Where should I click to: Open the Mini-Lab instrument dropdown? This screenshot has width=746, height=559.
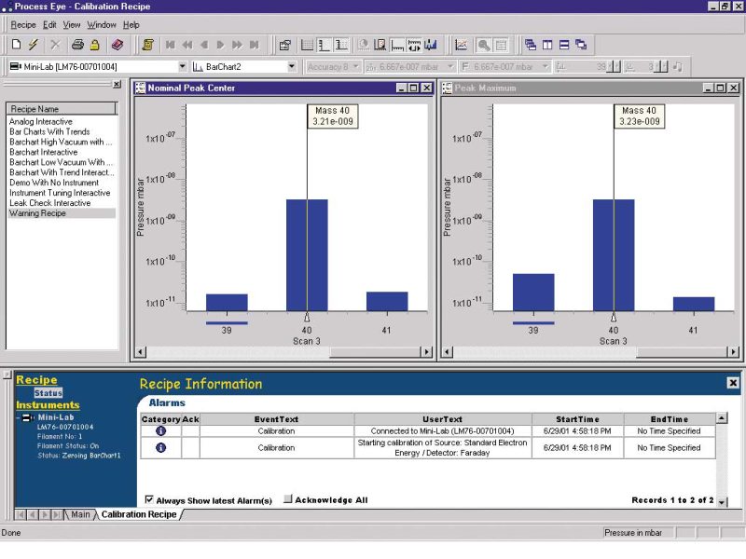click(x=182, y=66)
